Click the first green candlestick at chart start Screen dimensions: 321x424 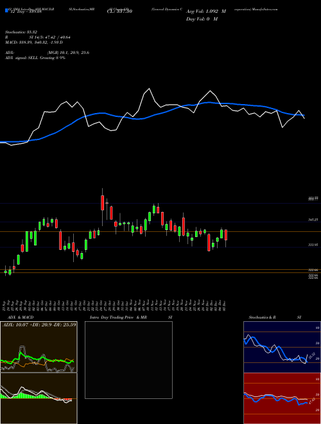click(5, 272)
